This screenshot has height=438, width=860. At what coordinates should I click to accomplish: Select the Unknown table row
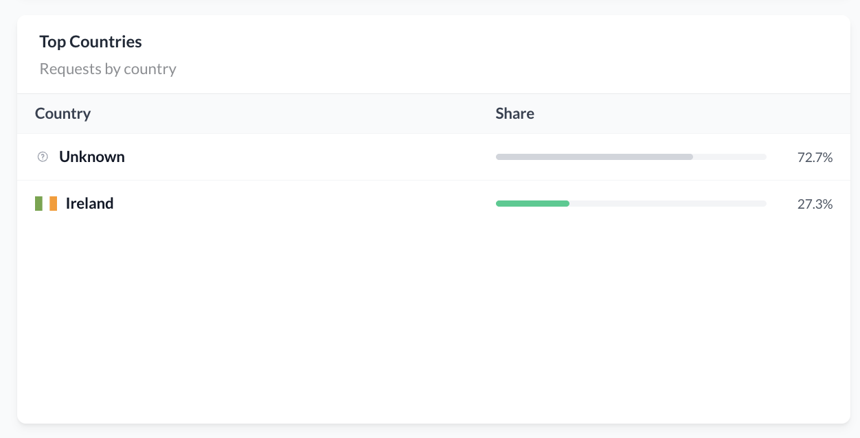[x=433, y=157]
